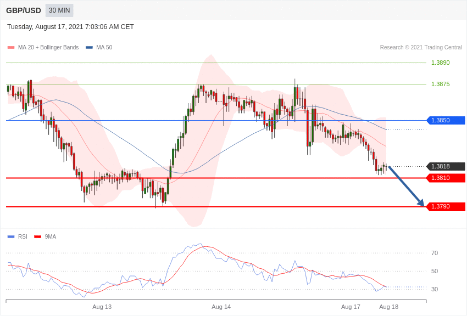Click the Aug 17 date axis label
Image resolution: width=467 pixels, height=316 pixels.
(x=351, y=307)
